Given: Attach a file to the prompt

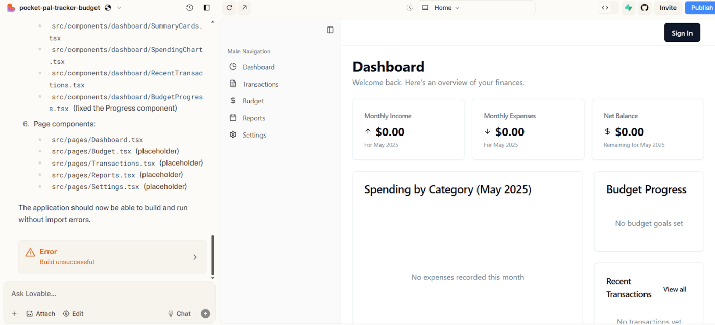Looking at the screenshot, I should click(x=40, y=313).
